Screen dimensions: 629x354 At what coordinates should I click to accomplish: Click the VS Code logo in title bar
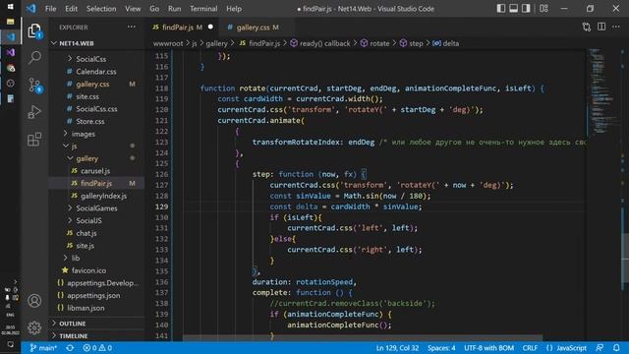[x=30, y=9]
